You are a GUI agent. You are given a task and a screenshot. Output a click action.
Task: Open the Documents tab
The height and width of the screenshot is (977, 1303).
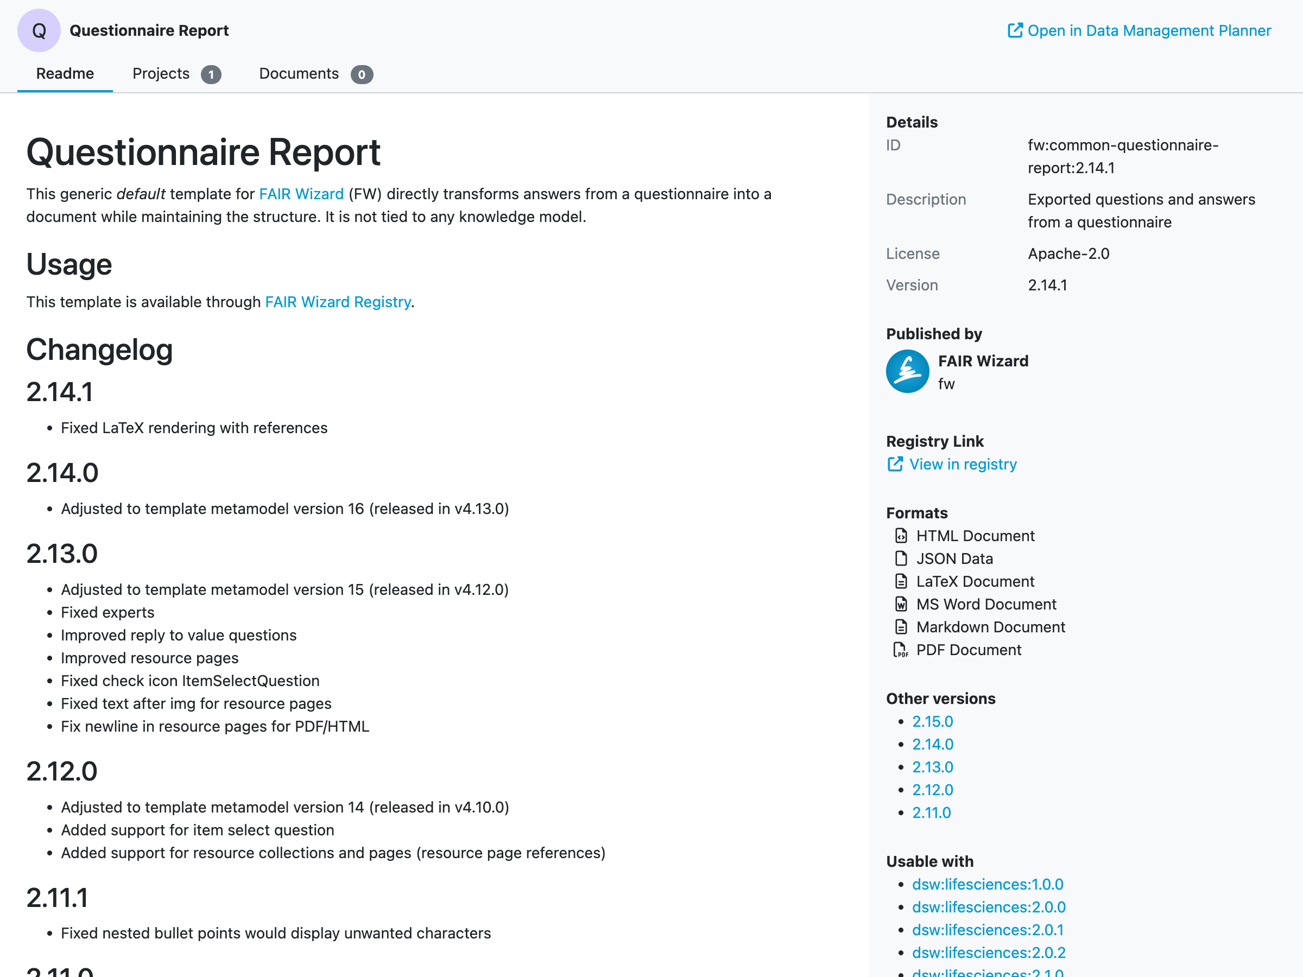[316, 74]
